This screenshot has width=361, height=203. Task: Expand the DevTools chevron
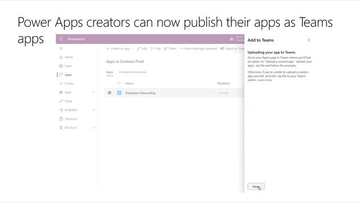[x=94, y=127]
